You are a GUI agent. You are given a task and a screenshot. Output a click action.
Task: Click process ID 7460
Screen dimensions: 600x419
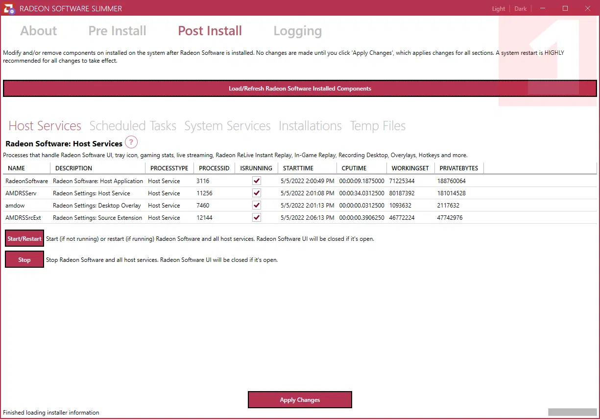click(x=203, y=206)
